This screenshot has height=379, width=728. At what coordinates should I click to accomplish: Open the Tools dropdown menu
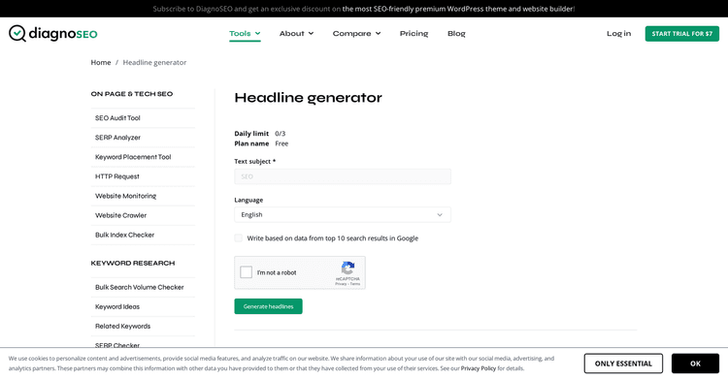[245, 33]
